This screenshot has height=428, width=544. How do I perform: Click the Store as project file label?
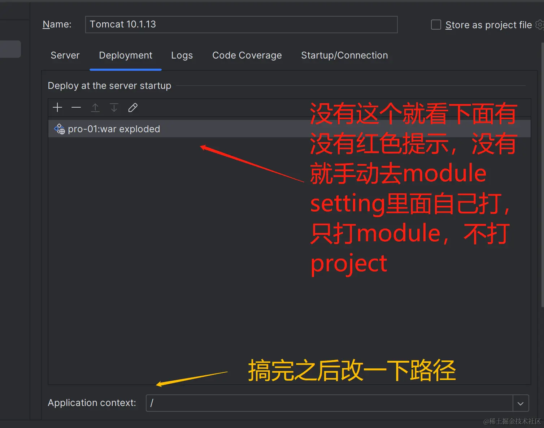coord(488,25)
